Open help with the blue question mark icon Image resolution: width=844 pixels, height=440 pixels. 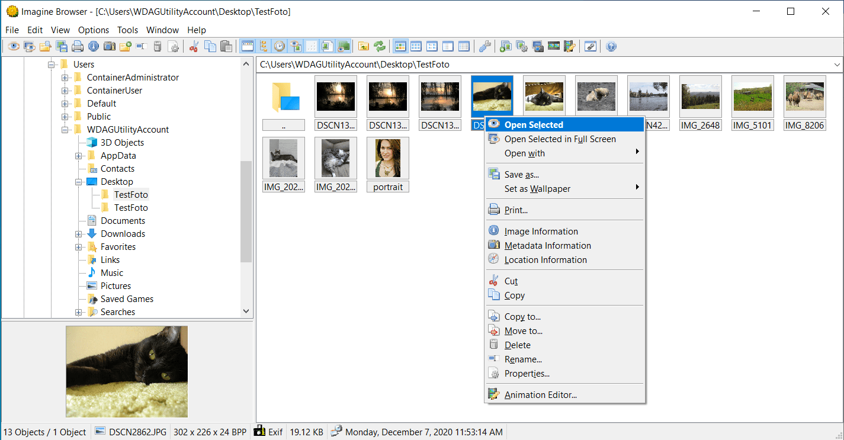point(612,46)
